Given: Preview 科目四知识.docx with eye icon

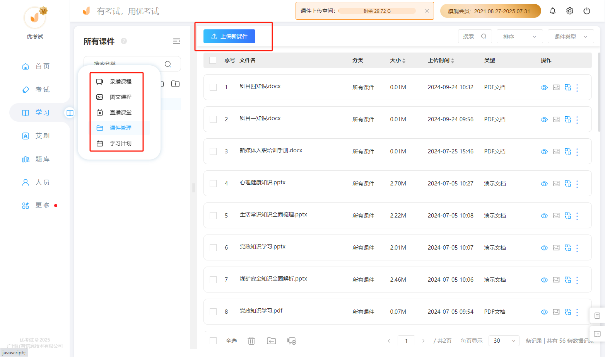Looking at the screenshot, I should pyautogui.click(x=544, y=88).
